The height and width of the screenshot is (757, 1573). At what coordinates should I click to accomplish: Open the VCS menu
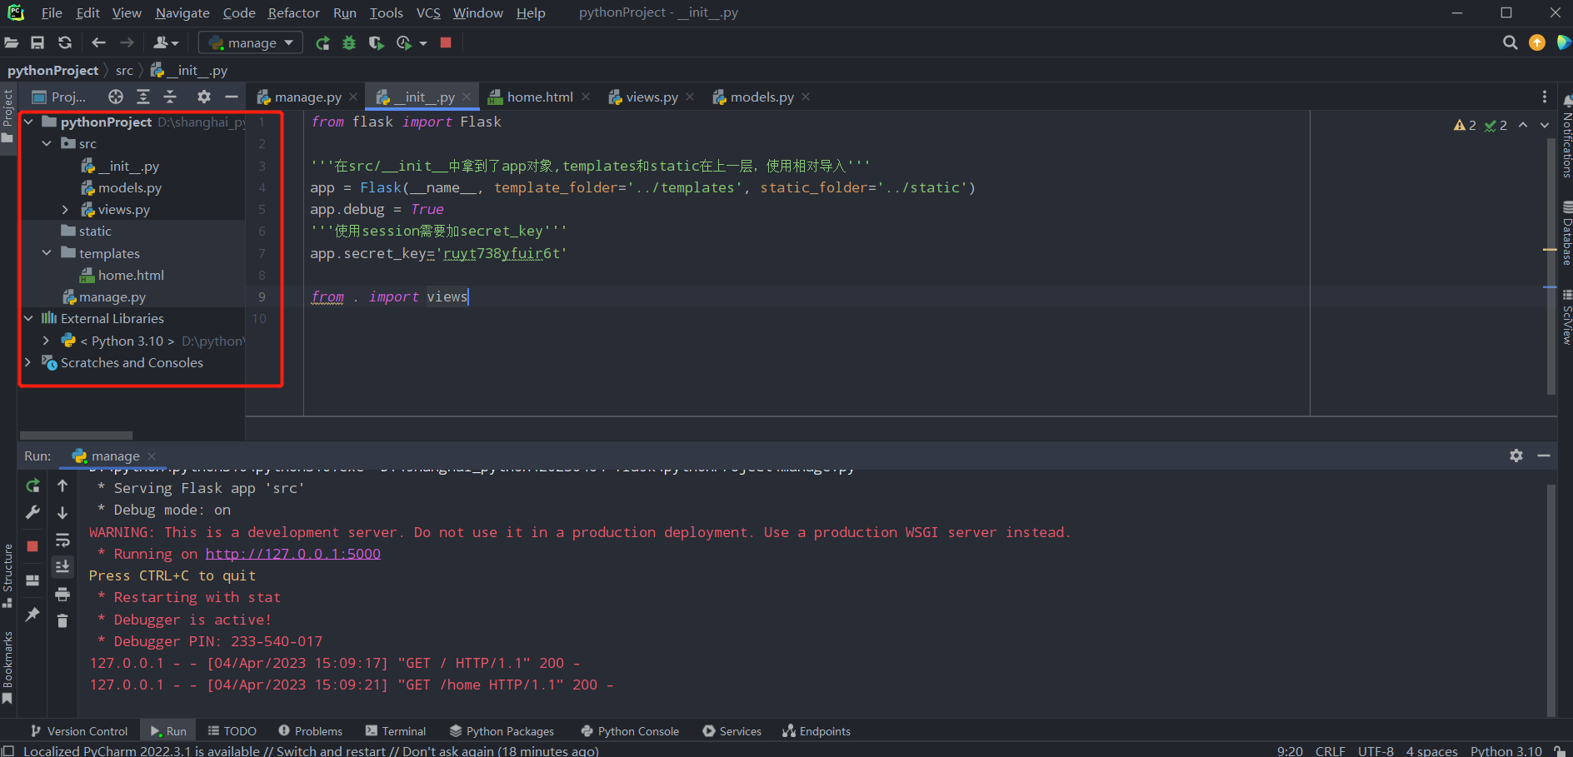[x=428, y=12]
